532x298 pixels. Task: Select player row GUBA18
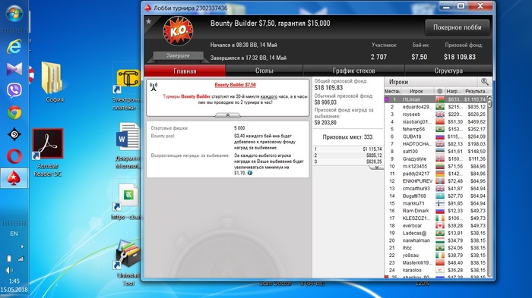(x=435, y=136)
